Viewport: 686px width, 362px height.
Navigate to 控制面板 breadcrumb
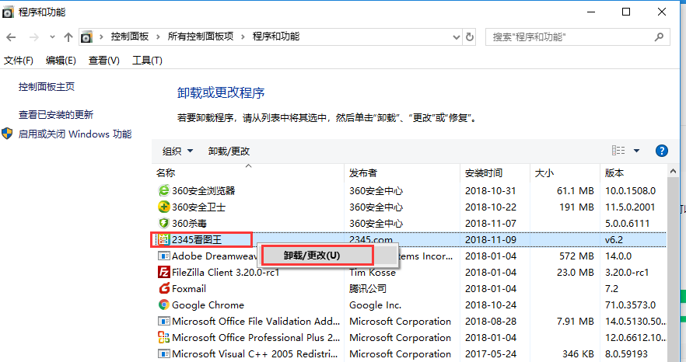tap(129, 37)
